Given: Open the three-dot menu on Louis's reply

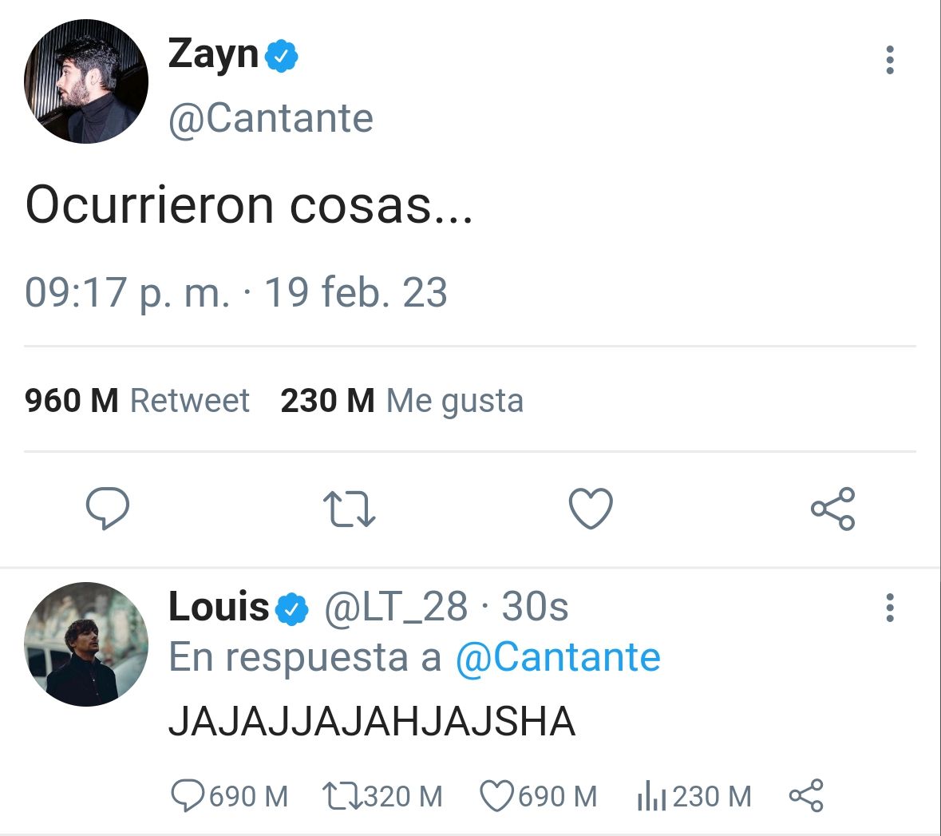Looking at the screenshot, I should coord(890,607).
